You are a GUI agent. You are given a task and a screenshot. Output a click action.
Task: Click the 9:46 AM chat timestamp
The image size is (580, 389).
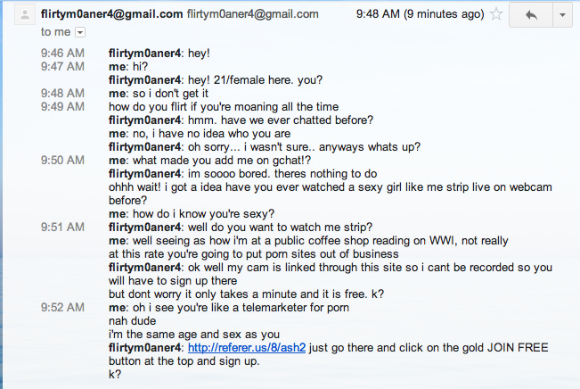[x=62, y=54]
